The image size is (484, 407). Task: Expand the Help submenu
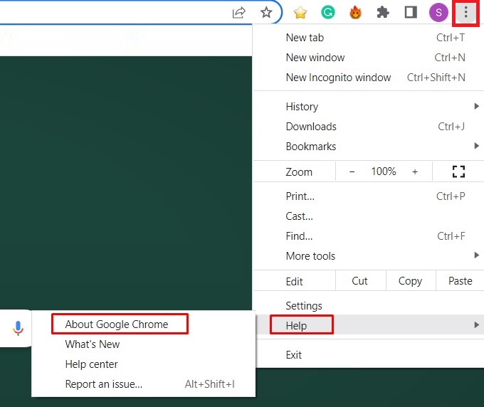coord(369,325)
